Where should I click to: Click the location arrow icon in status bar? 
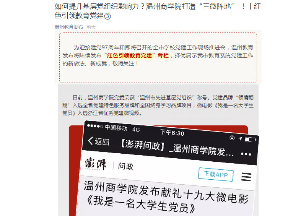coord(240,138)
